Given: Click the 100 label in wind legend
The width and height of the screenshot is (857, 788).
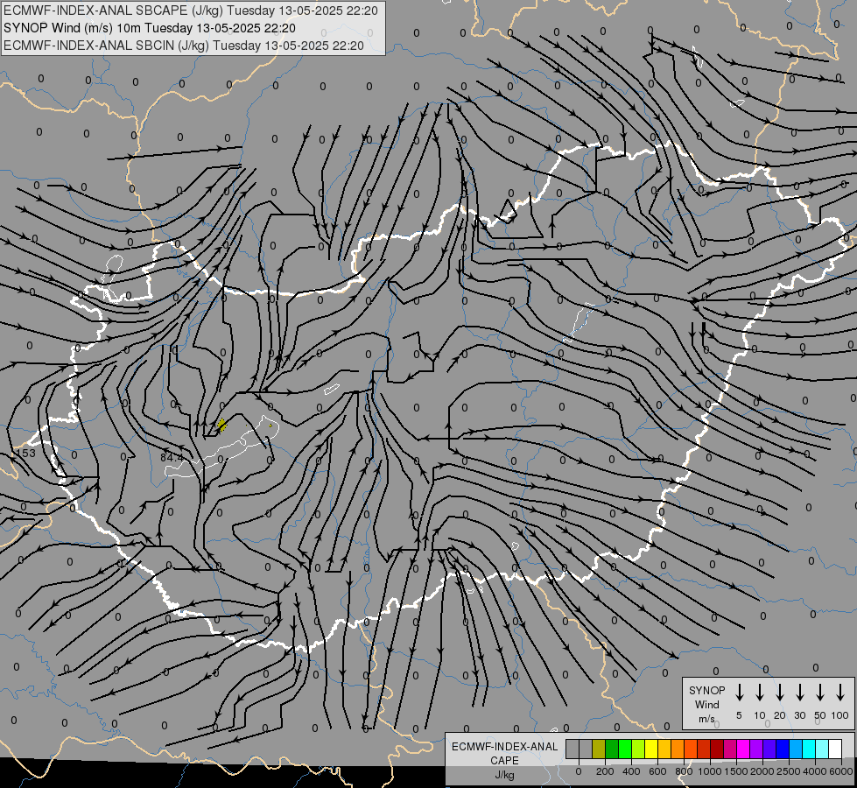Looking at the screenshot, I should click(x=840, y=715).
